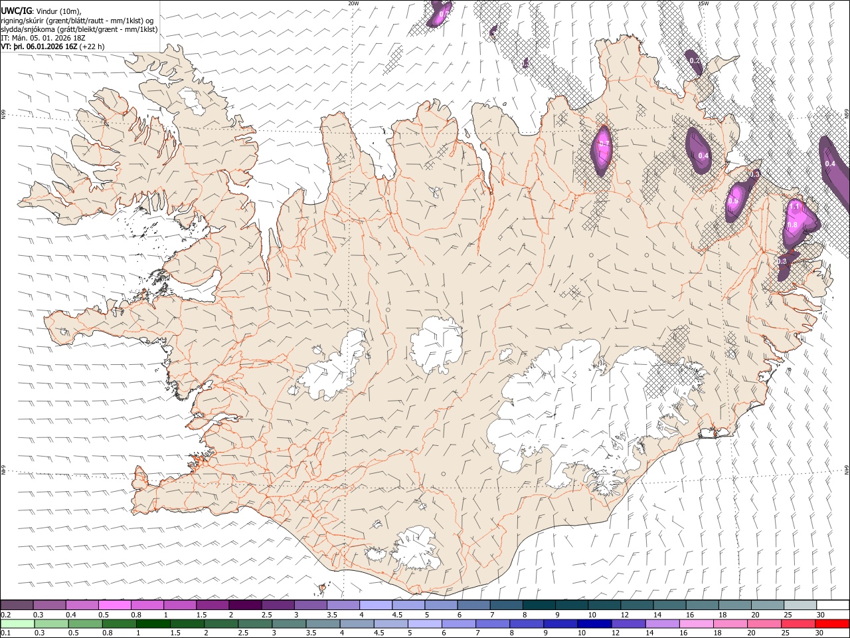
Task: Pick the darkest green lower swatch labeled 1
Action: coord(153,623)
